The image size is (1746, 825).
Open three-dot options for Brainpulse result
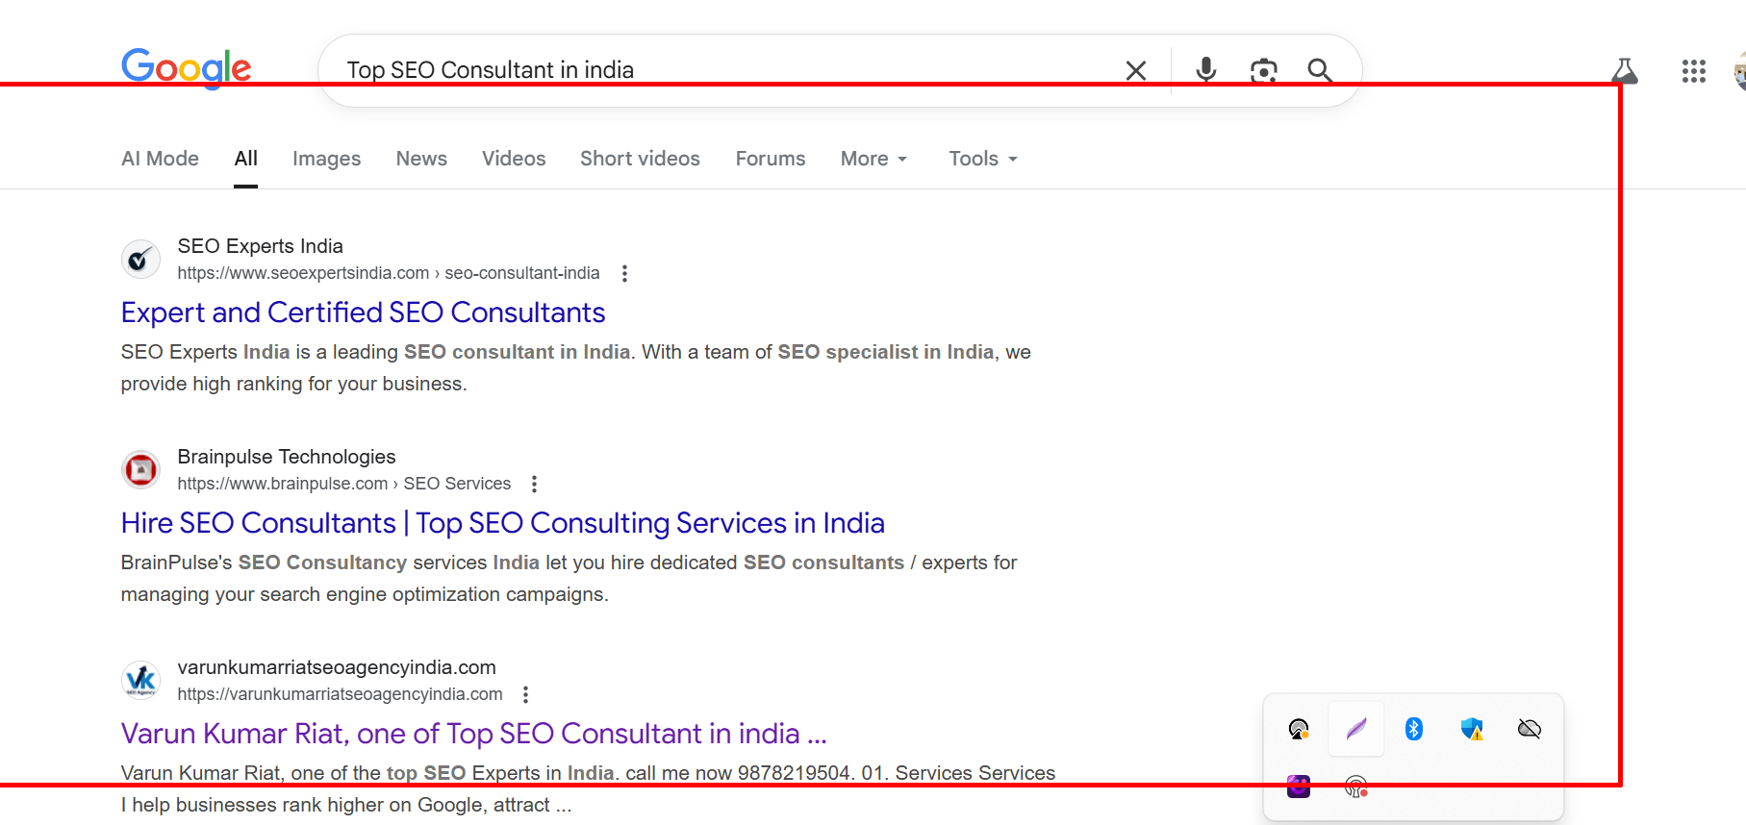point(535,484)
